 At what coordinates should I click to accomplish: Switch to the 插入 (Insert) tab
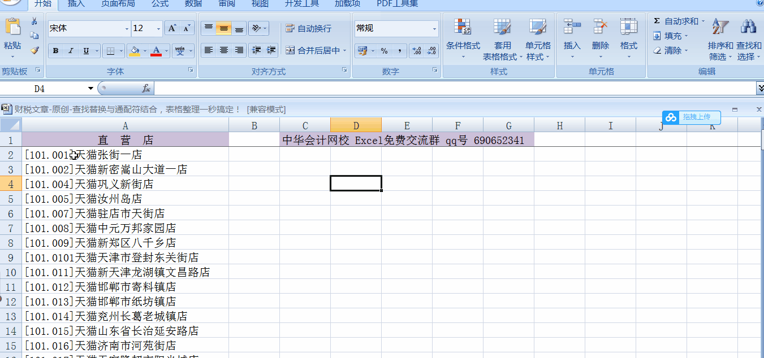tap(76, 3)
